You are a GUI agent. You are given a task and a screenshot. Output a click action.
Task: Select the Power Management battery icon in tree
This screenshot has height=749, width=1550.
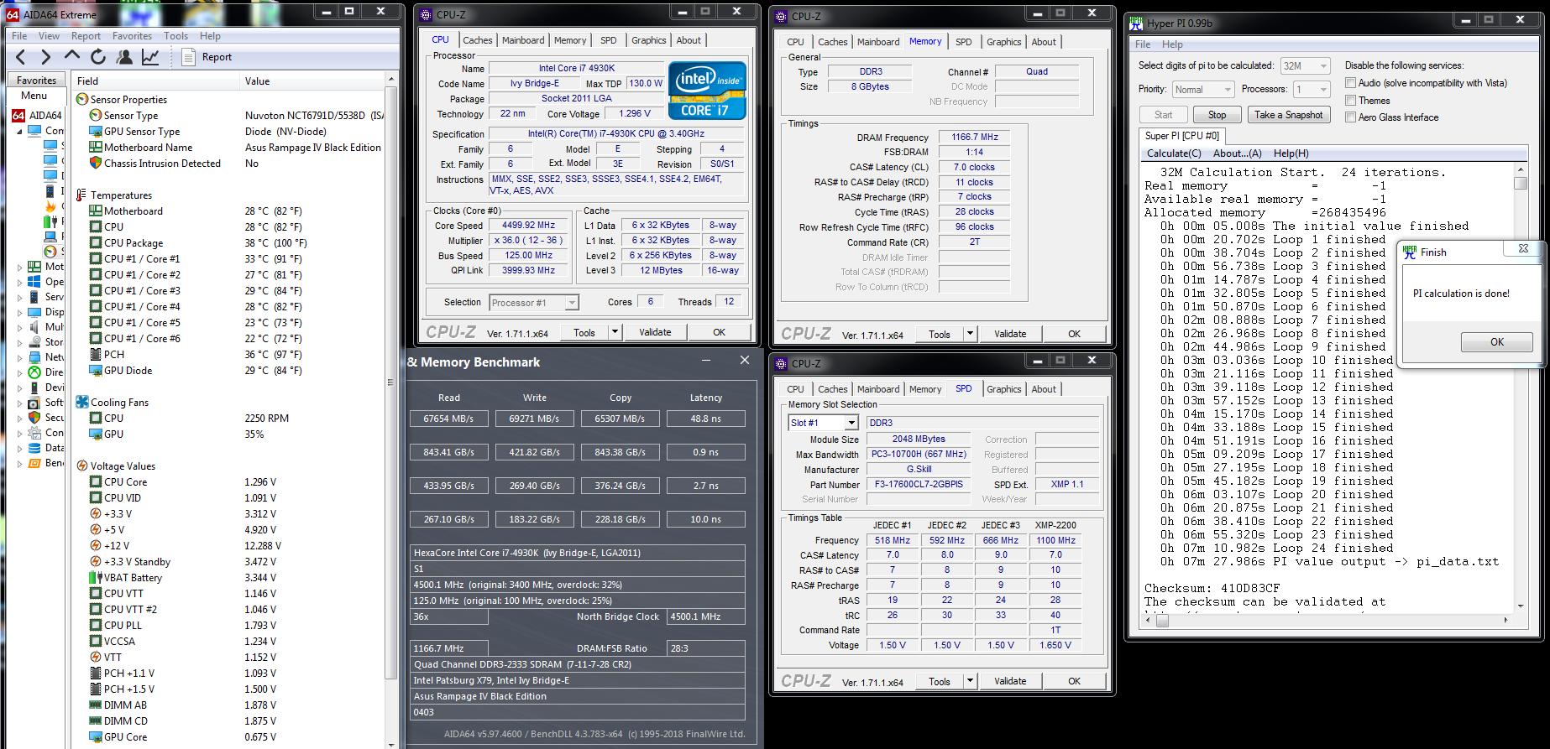click(50, 221)
